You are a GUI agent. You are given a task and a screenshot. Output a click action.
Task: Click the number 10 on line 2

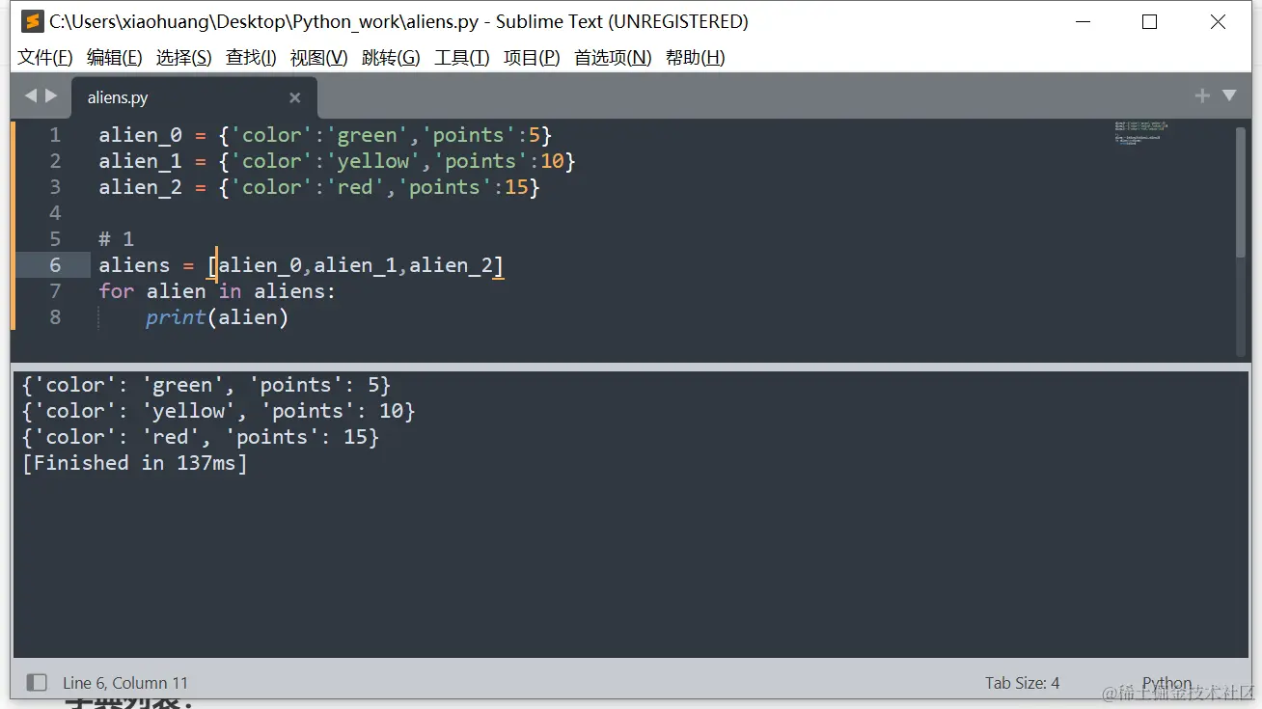552,161
